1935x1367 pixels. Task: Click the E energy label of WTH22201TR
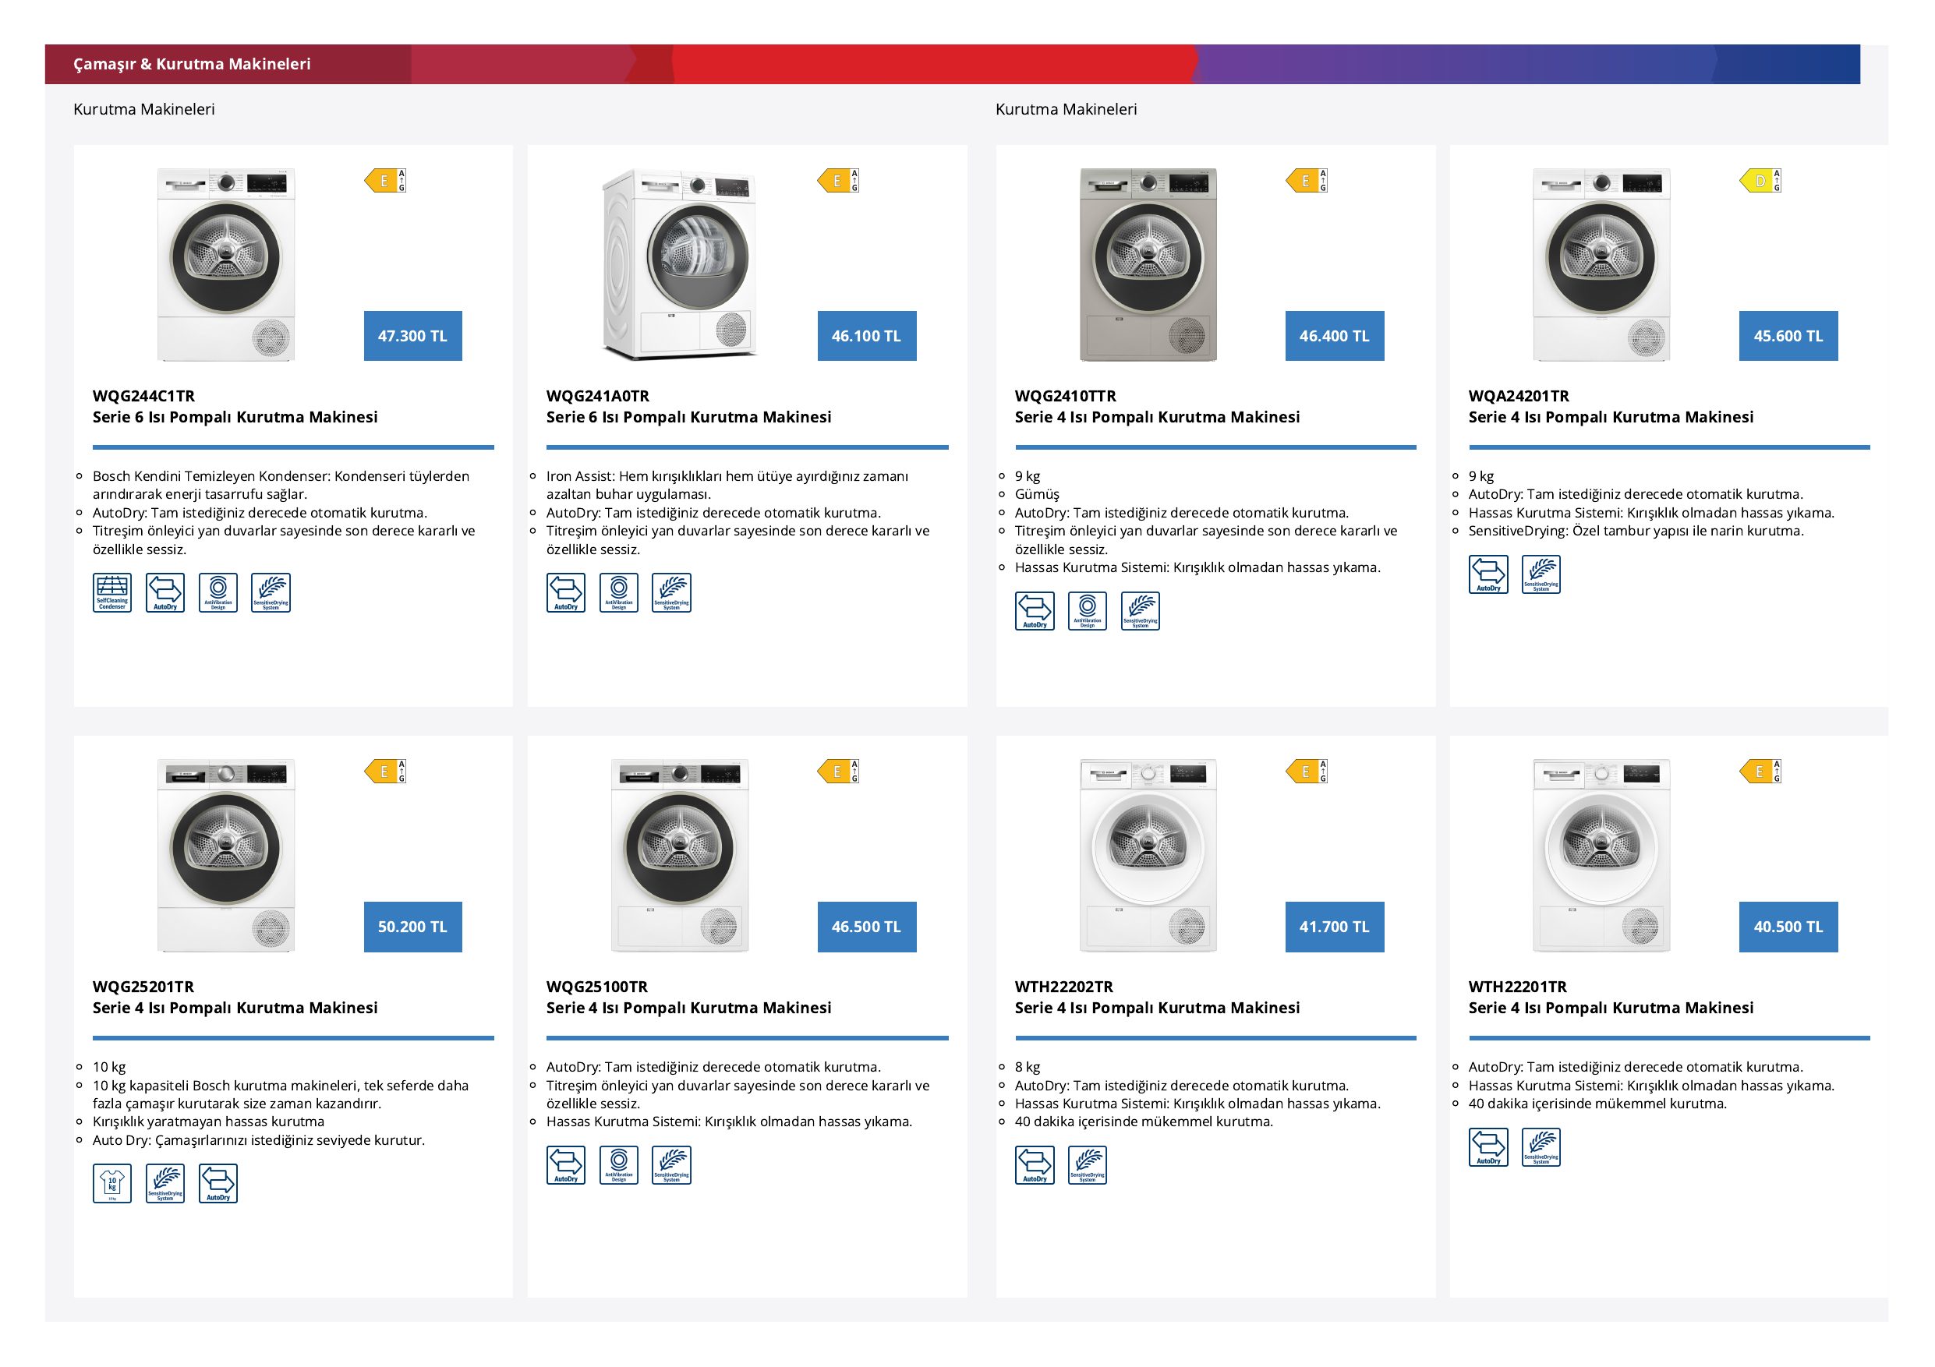coord(1760,772)
